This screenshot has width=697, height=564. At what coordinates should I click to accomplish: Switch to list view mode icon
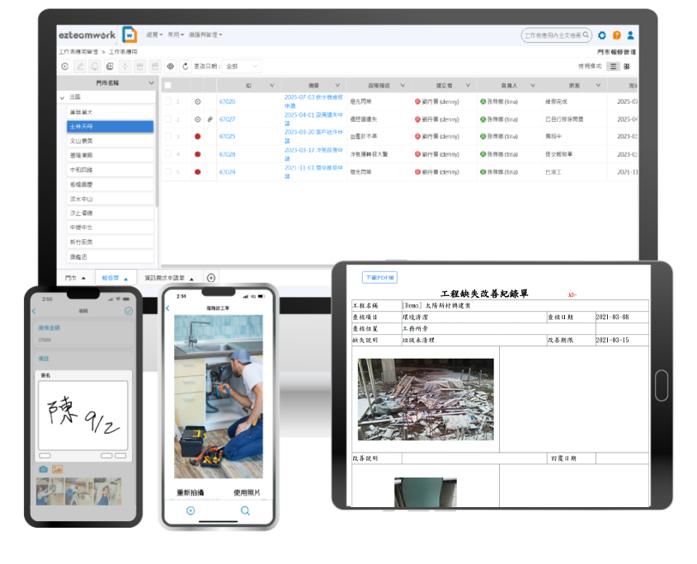pos(613,67)
